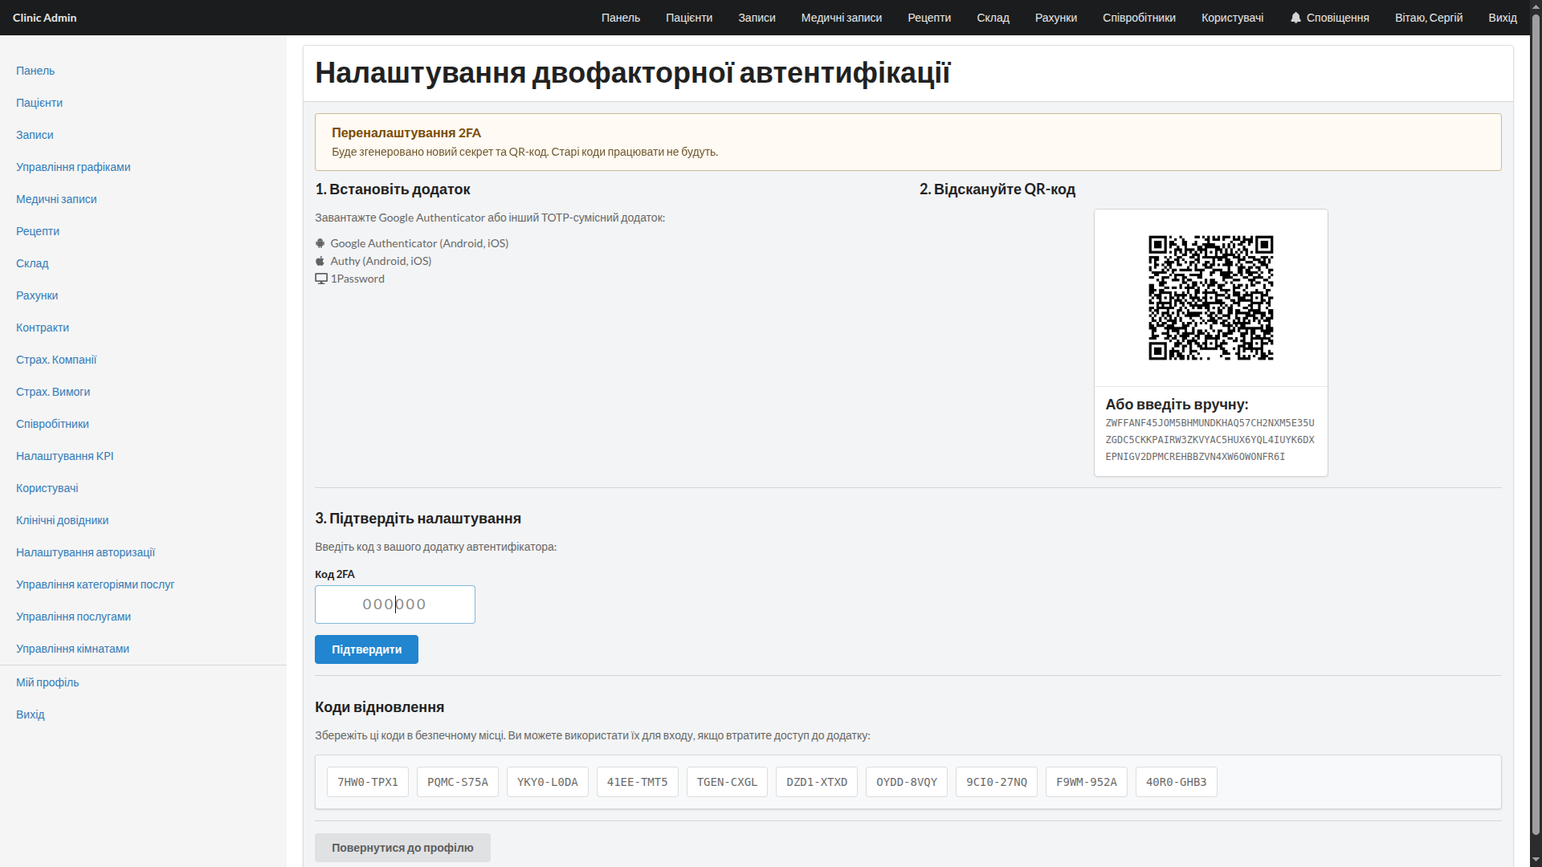Open Управління категоріями послуг link

click(95, 584)
